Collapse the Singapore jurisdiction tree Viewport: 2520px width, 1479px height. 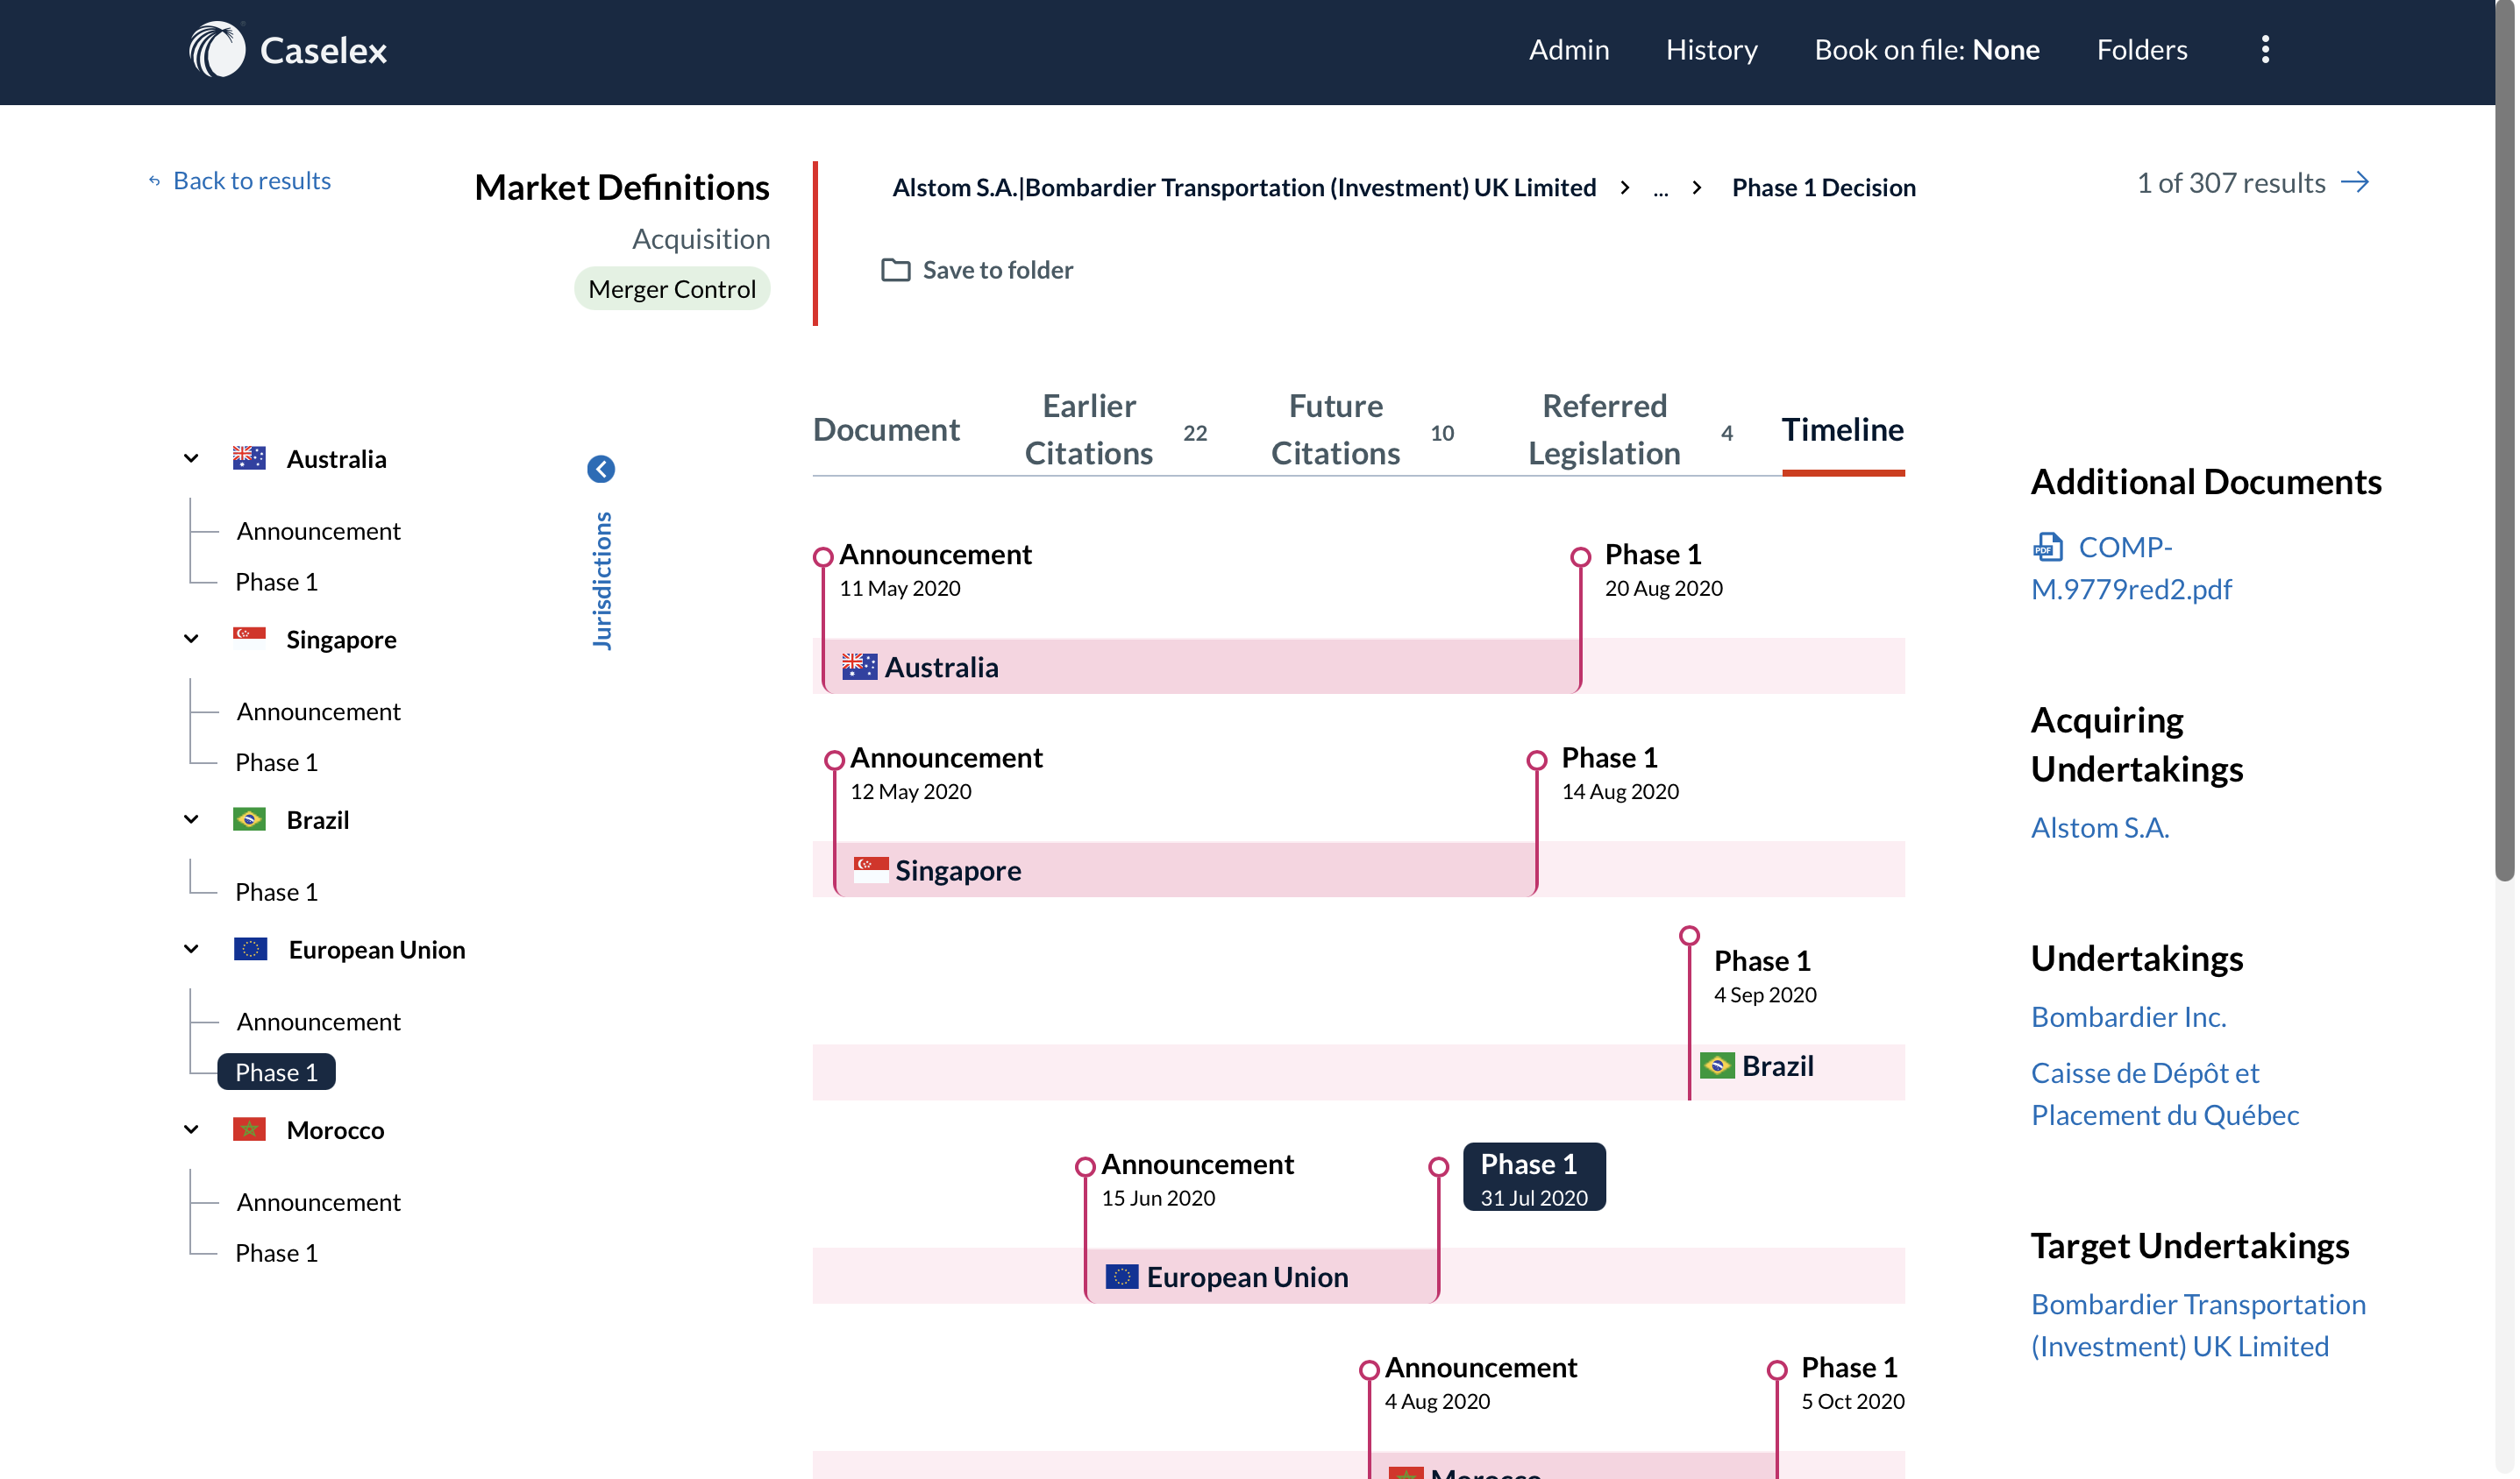pyautogui.click(x=191, y=640)
